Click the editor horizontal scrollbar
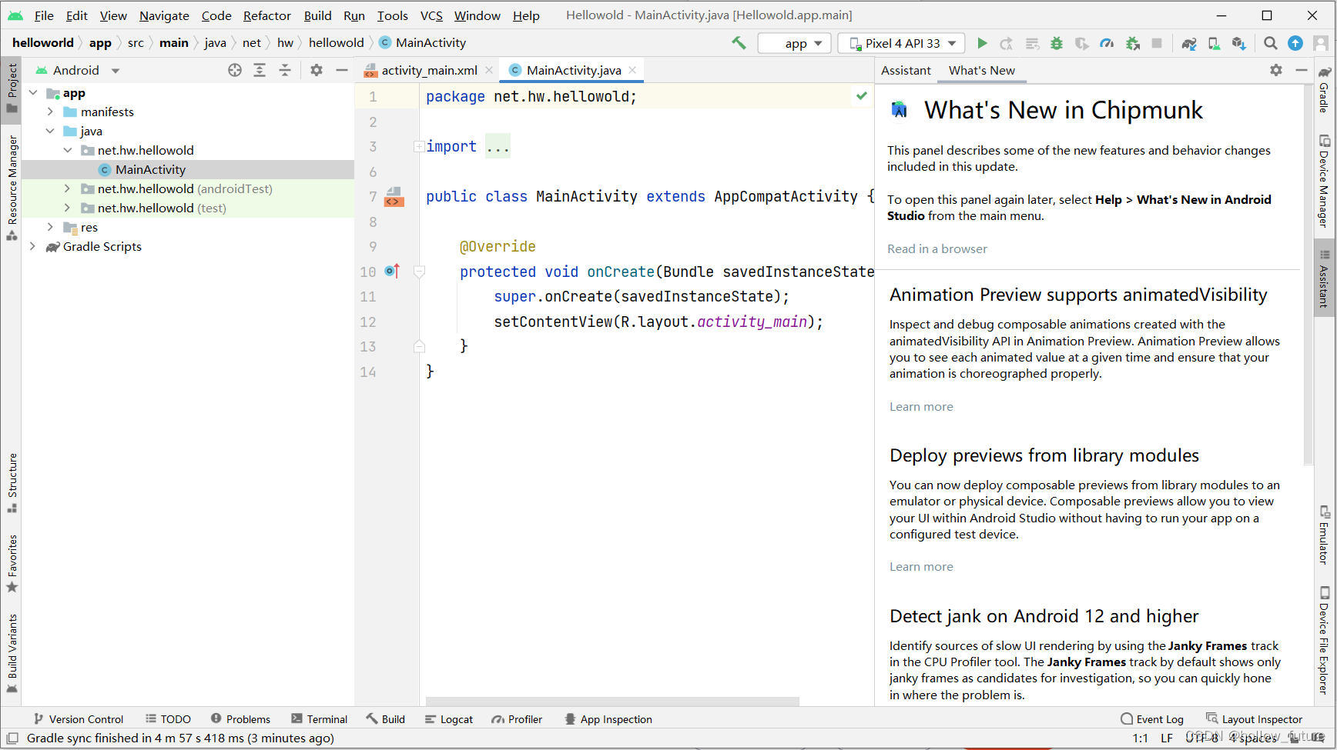Image resolution: width=1337 pixels, height=750 pixels. [x=612, y=702]
